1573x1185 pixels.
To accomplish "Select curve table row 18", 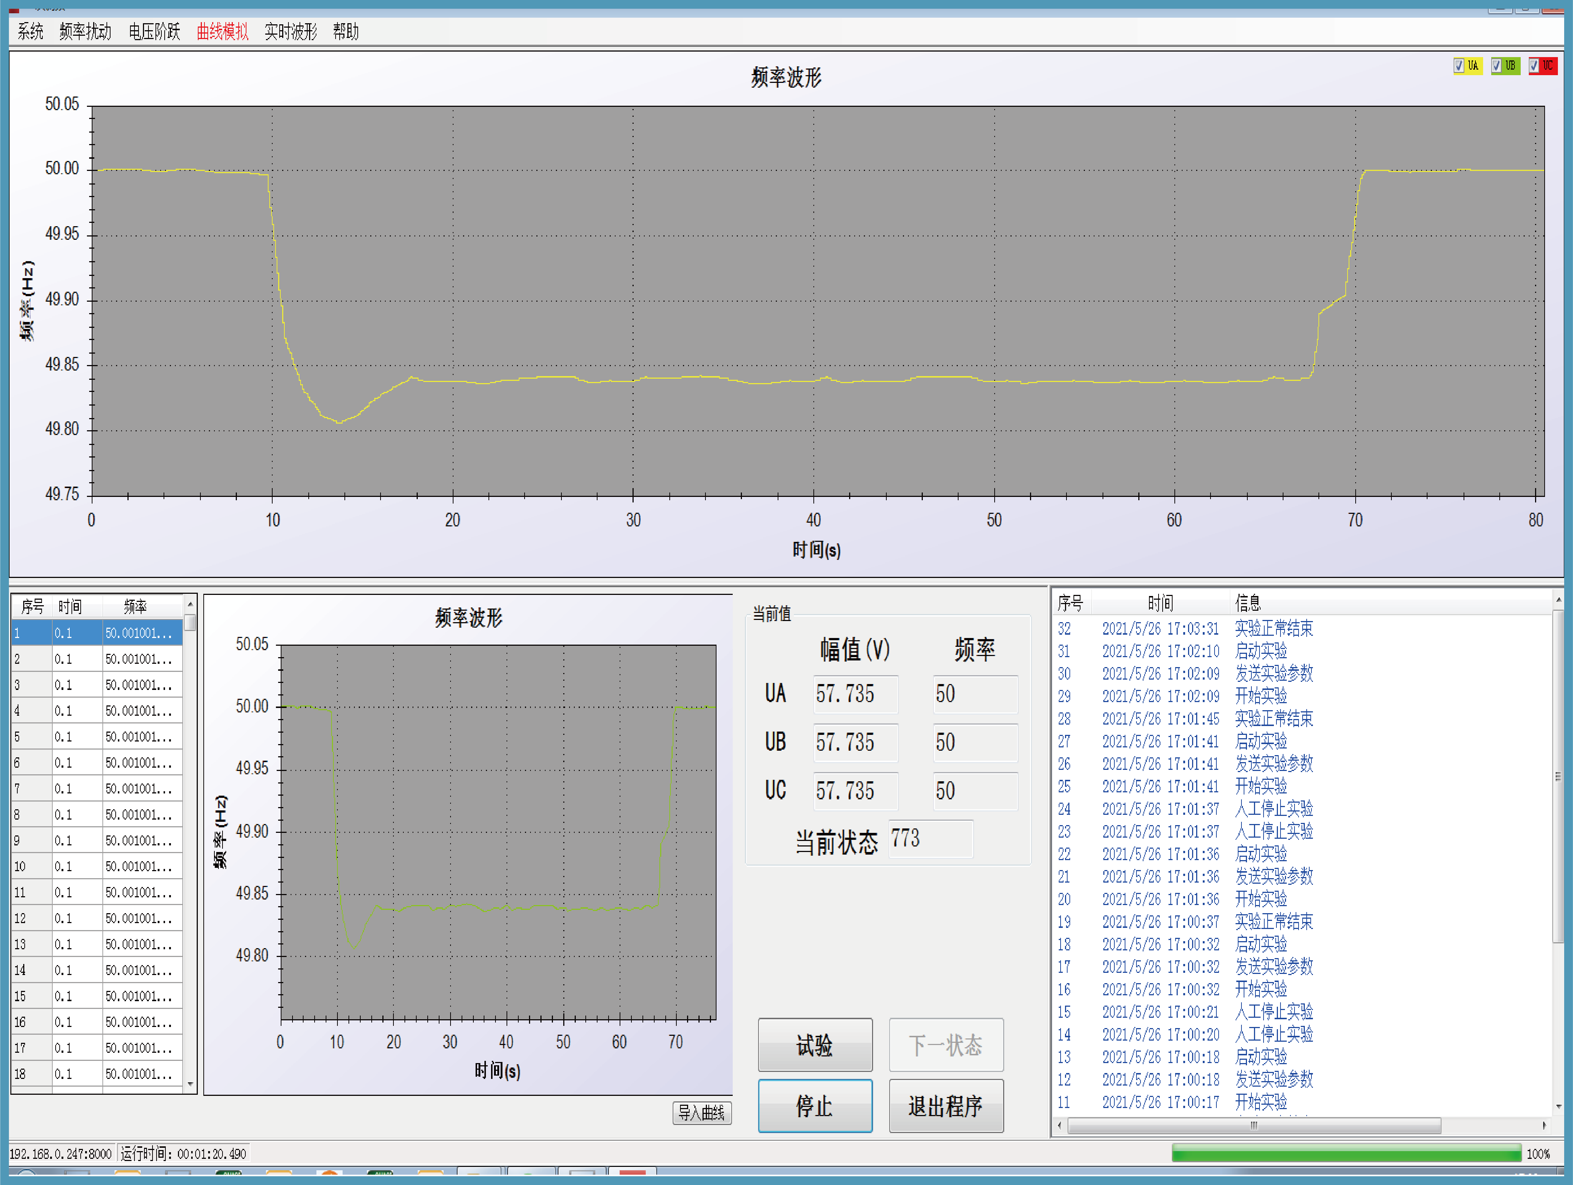I will point(97,1073).
